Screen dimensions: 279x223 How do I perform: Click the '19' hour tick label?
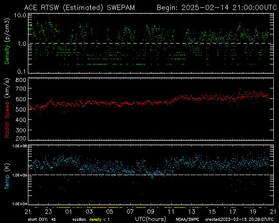pyautogui.click(x=253, y=212)
